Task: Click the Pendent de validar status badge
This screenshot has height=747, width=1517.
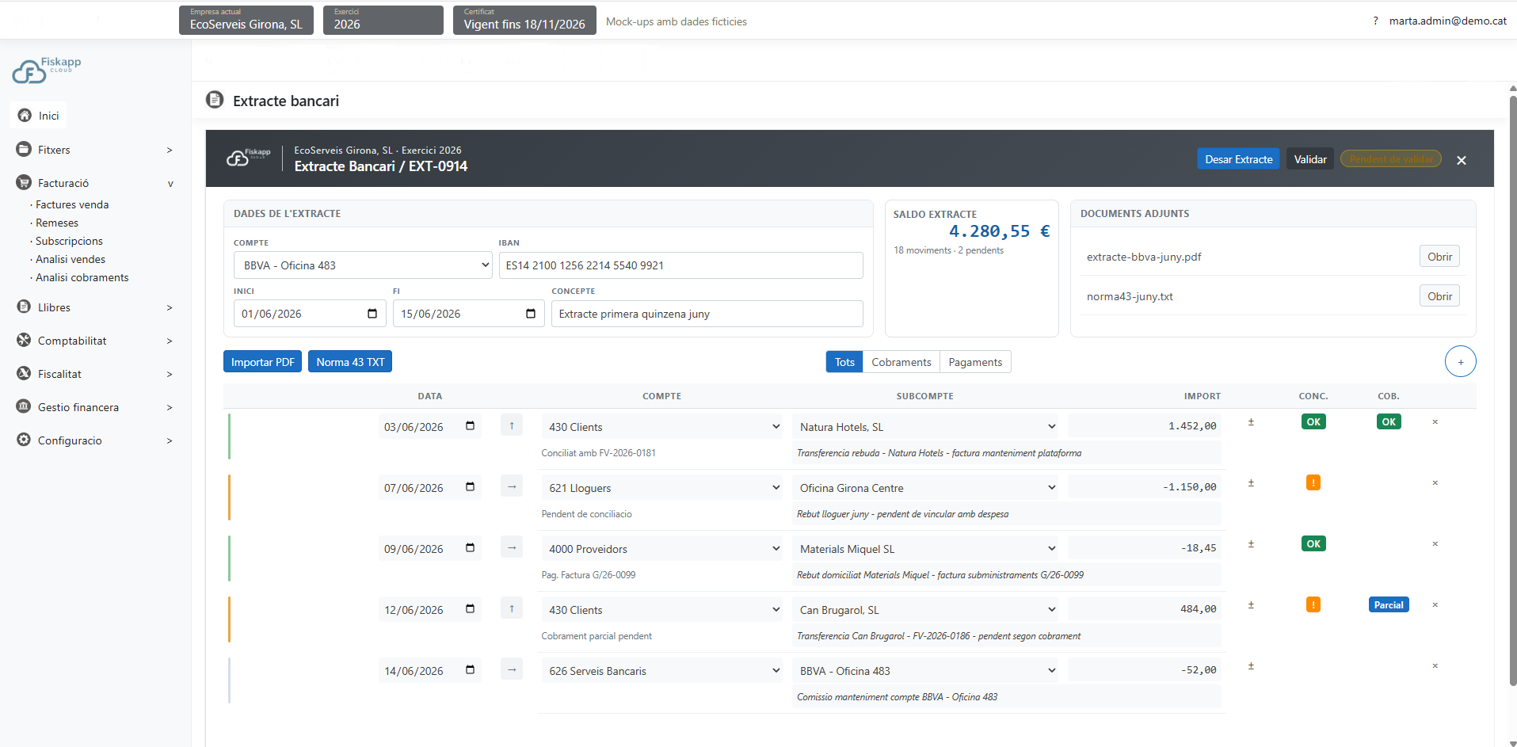Action: pos(1391,159)
